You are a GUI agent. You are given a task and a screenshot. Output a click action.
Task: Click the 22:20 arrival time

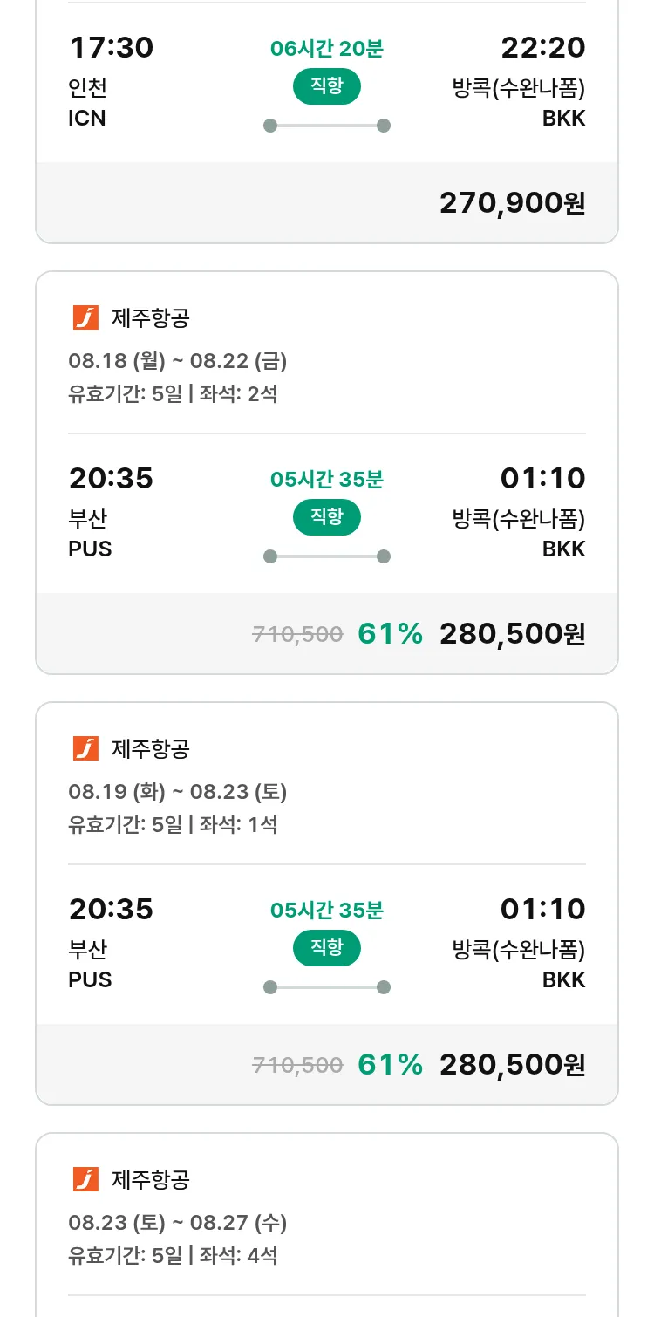[542, 48]
